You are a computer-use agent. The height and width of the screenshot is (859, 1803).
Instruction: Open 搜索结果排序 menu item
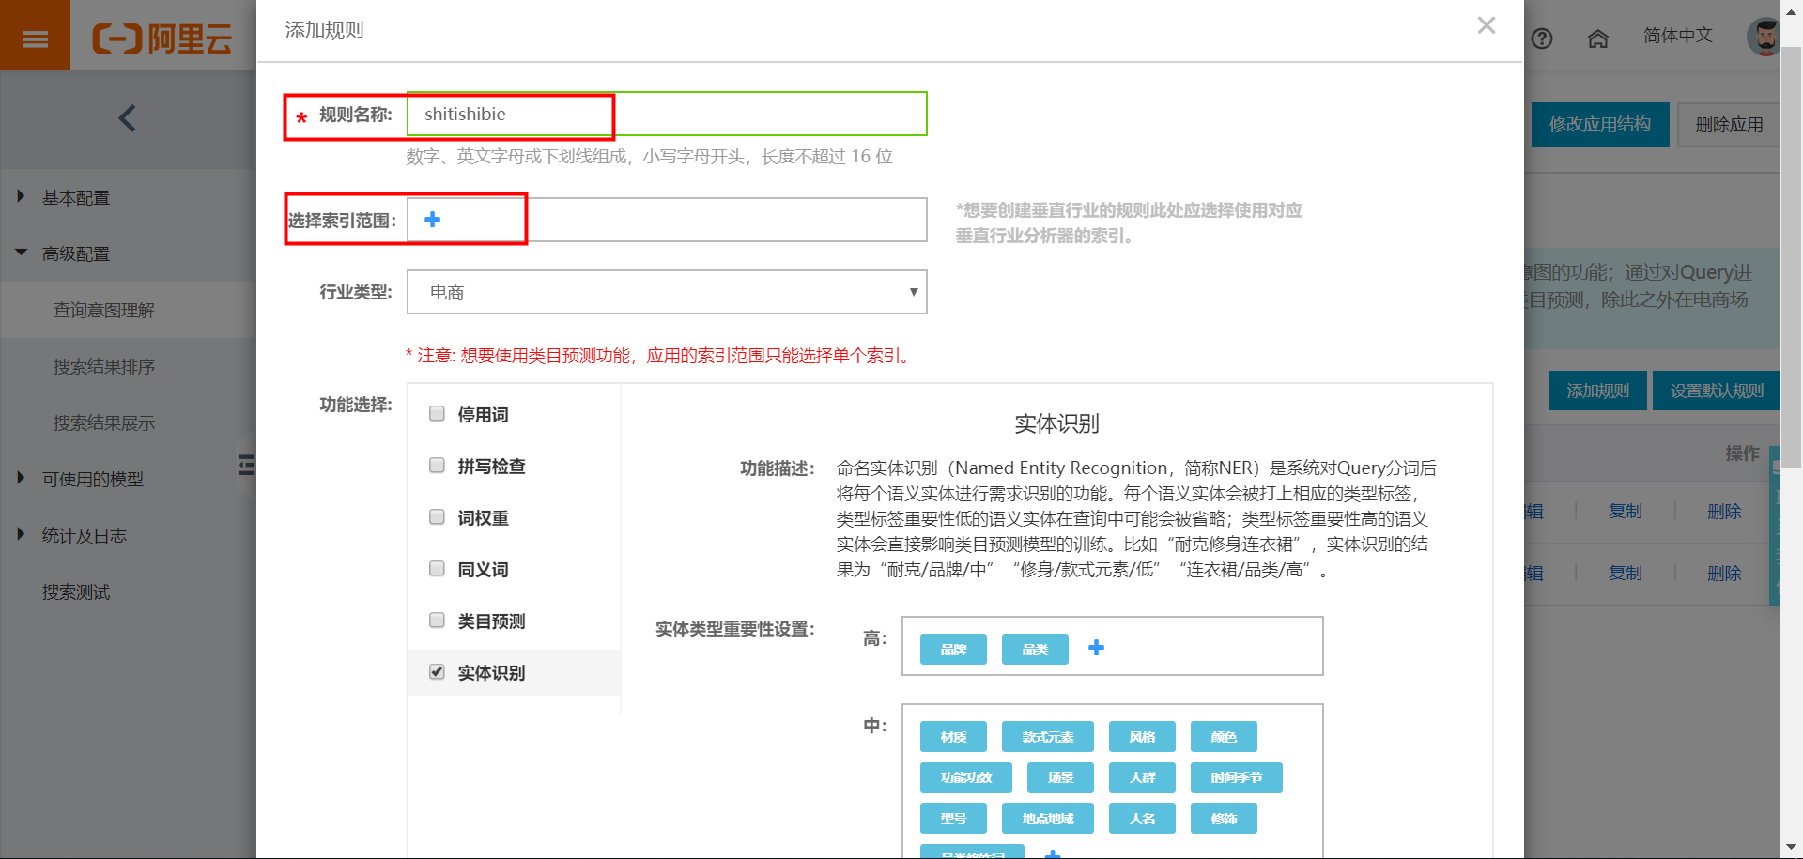coord(104,366)
